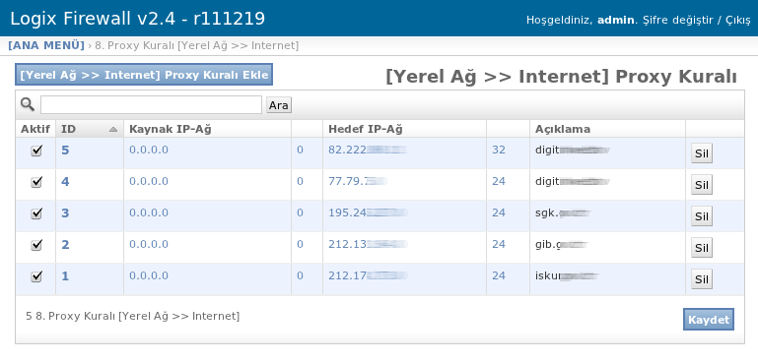Click the ID column sort arrow
This screenshot has height=363, width=758.
tap(113, 130)
